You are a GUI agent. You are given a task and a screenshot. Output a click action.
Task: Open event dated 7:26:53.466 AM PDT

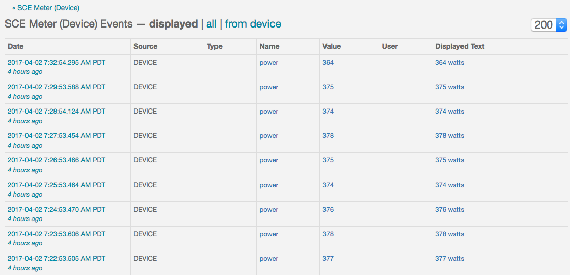tap(57, 160)
